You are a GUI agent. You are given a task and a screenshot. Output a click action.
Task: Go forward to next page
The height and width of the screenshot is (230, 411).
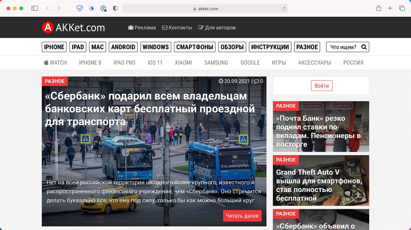58,8
